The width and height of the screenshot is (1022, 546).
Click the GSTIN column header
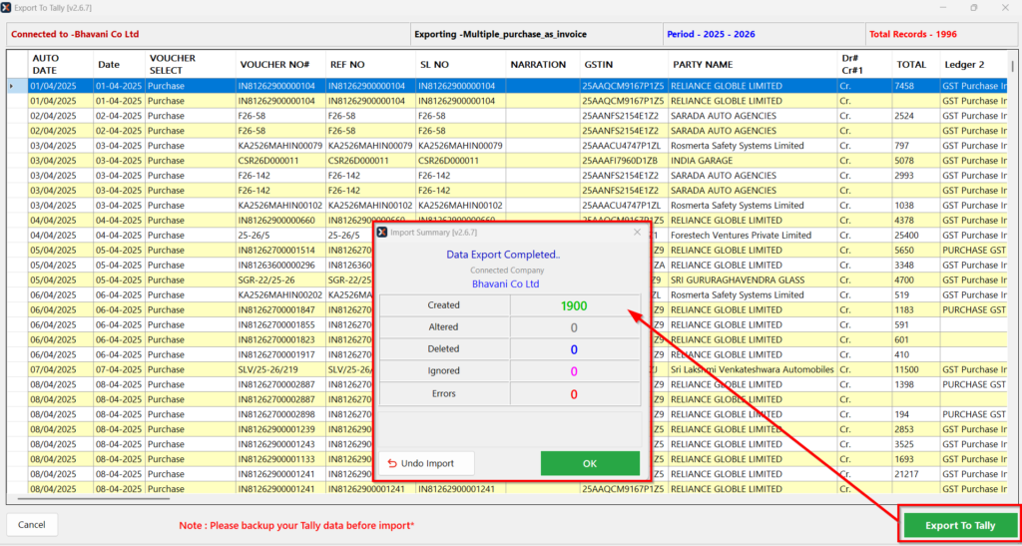pyautogui.click(x=625, y=65)
